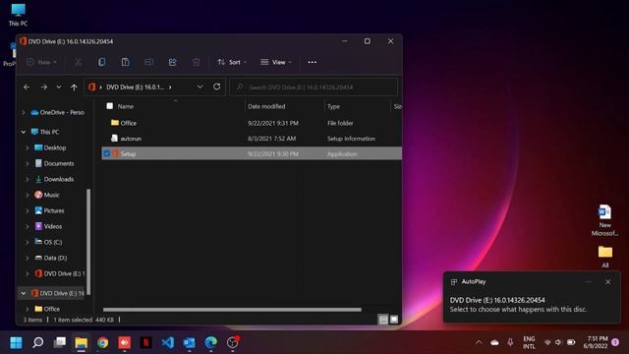Open the All folder on desktop
The height and width of the screenshot is (354, 629).
tap(605, 257)
